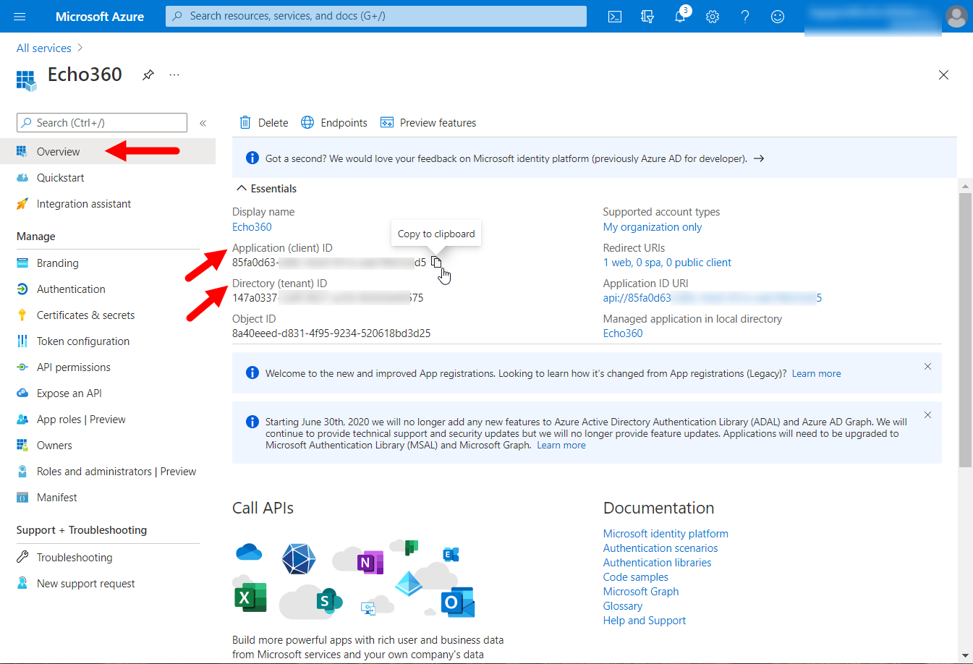Open managed application Echo360 link

[623, 333]
